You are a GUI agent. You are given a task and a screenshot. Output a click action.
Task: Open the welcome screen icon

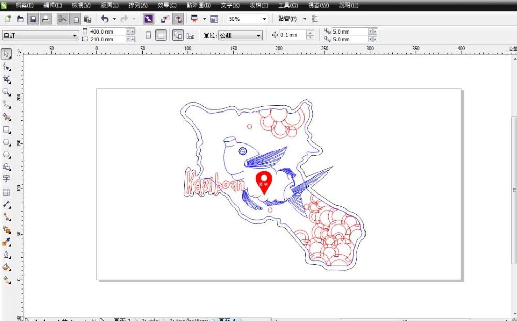tap(215, 19)
